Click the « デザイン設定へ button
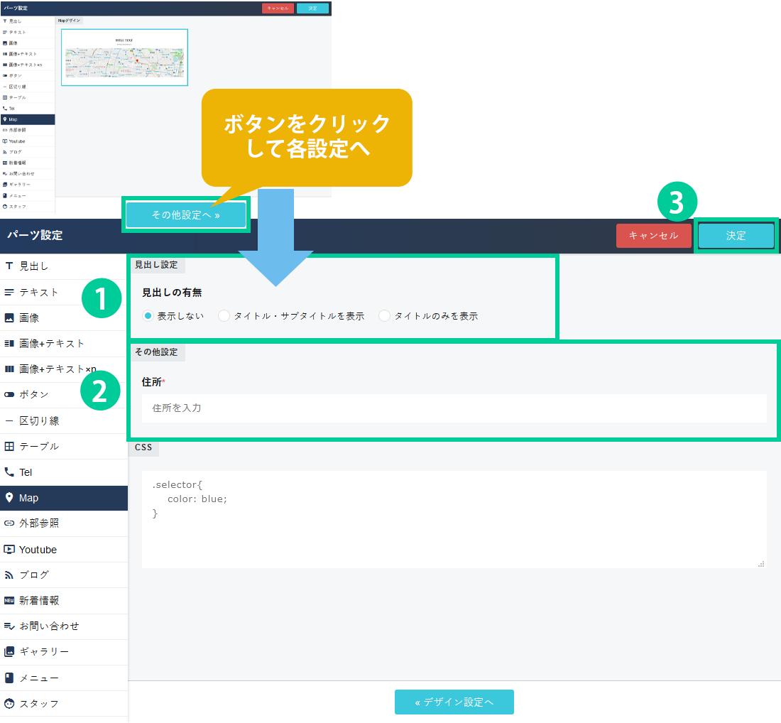This screenshot has width=781, height=723. coord(454,702)
